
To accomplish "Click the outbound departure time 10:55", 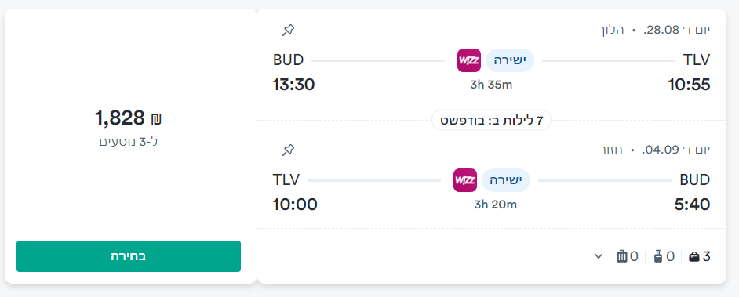I will click(689, 85).
